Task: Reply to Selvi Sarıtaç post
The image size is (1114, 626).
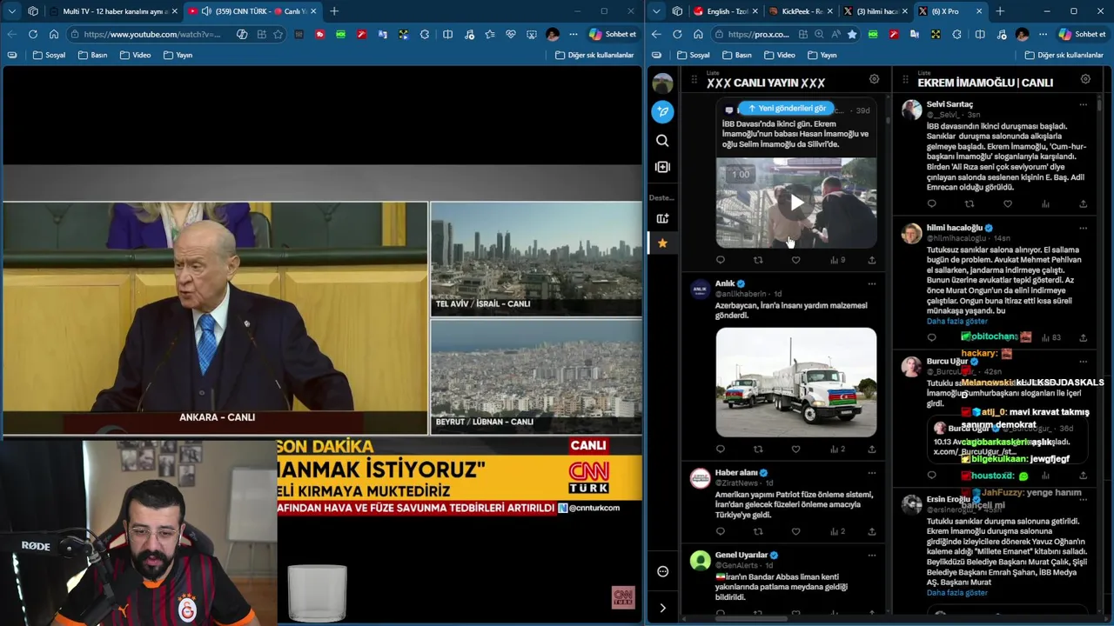Action: click(931, 204)
